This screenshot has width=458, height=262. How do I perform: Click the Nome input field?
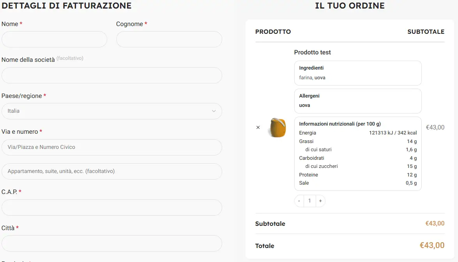54,39
